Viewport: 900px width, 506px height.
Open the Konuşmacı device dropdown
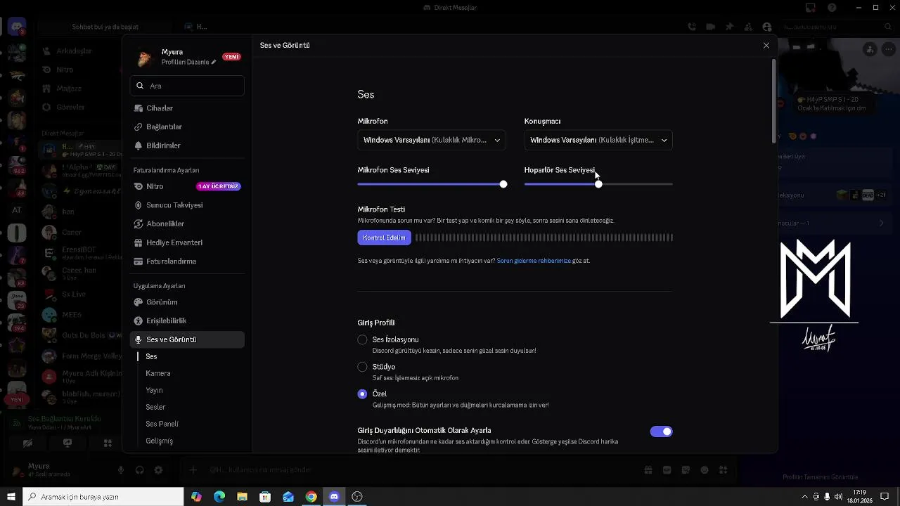click(x=598, y=140)
